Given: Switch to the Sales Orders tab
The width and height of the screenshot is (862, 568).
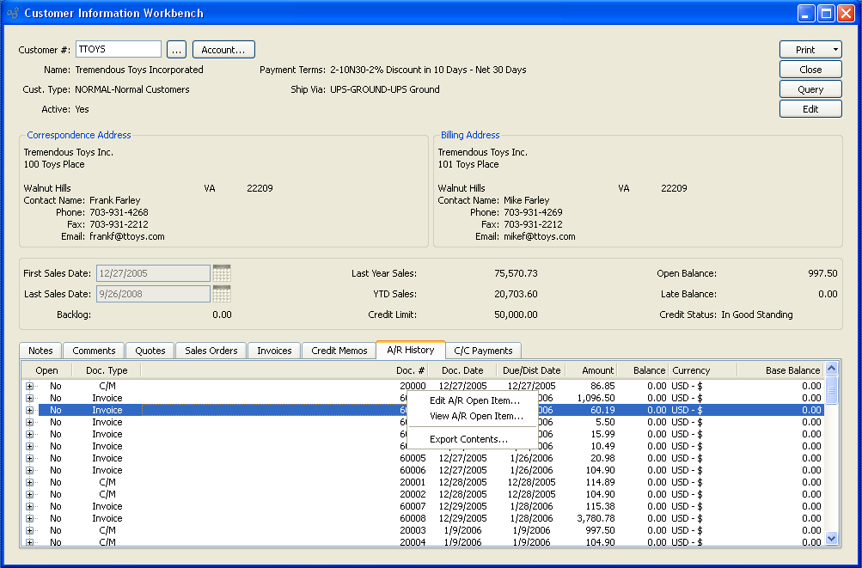Looking at the screenshot, I should (x=211, y=351).
